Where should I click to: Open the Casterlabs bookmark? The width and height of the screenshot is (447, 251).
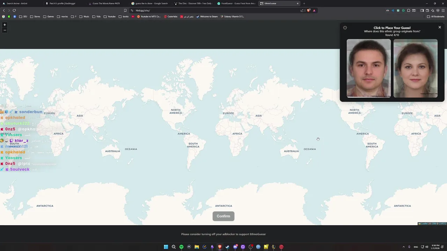click(171, 16)
